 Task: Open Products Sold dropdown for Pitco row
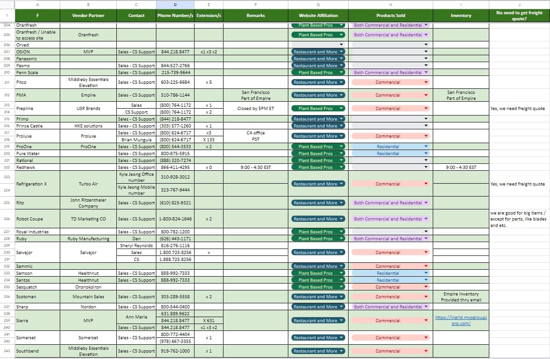tap(390, 82)
